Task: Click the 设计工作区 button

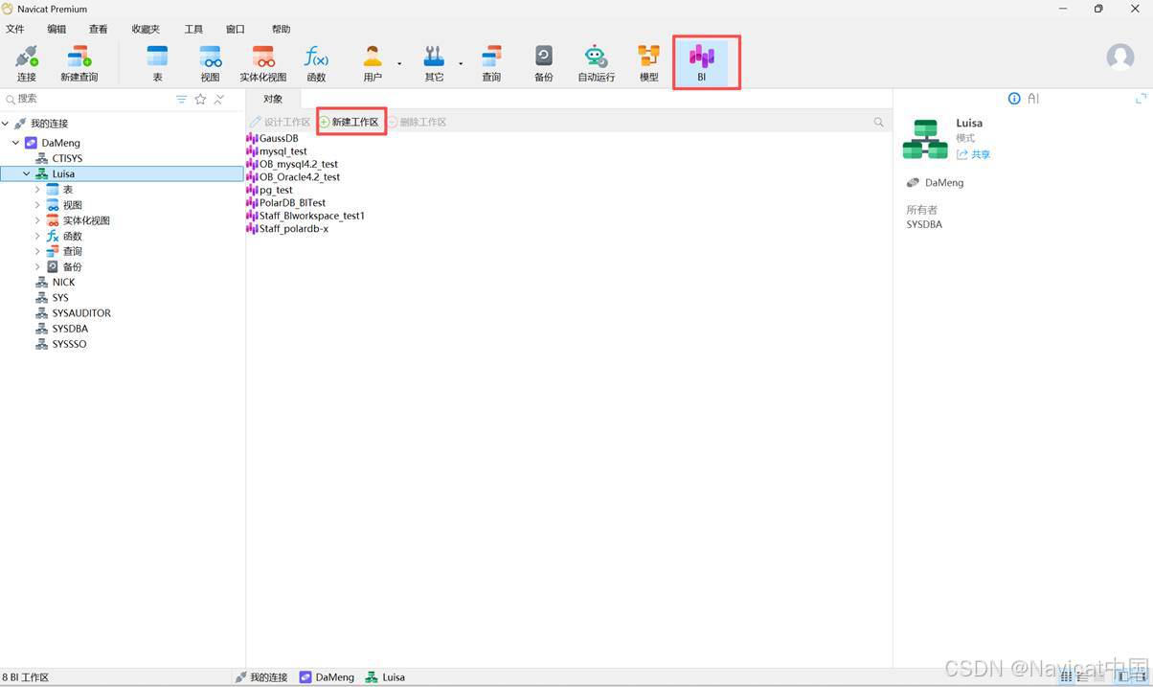Action: pos(281,122)
